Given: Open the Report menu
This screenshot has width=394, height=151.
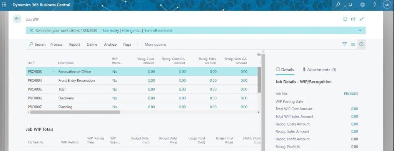Looking at the screenshot, I should pos(75,45).
